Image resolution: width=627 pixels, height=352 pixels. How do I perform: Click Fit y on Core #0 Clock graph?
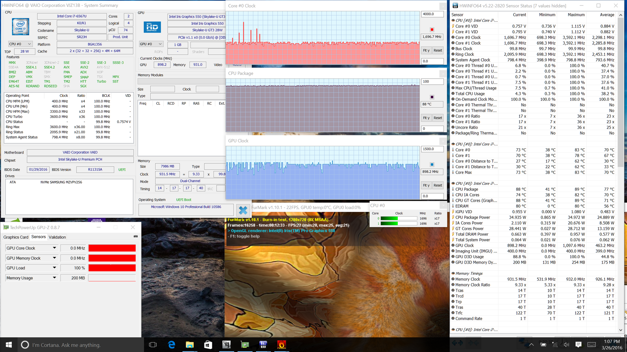426,51
